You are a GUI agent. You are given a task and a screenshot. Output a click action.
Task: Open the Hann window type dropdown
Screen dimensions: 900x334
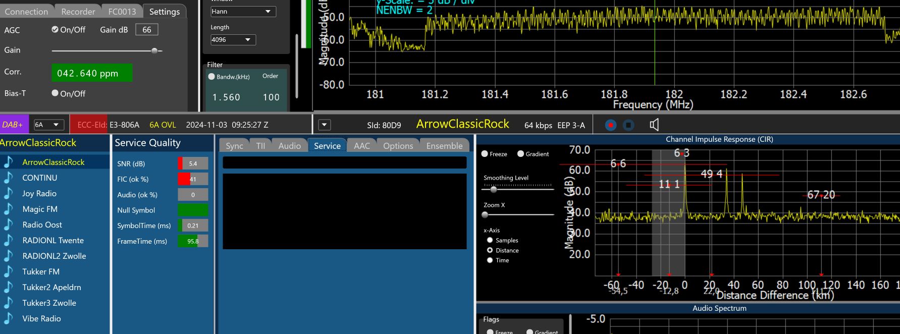point(243,11)
